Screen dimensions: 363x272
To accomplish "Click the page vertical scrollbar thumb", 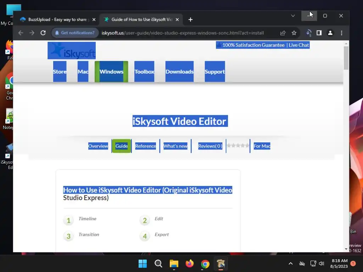I will 346,58.
